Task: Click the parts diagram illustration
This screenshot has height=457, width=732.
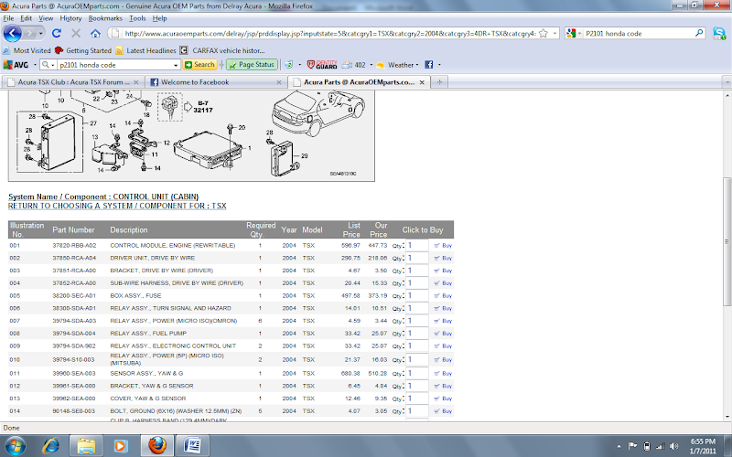Action: (x=191, y=135)
